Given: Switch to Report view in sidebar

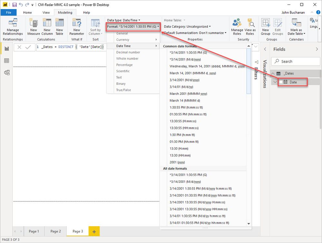Looking at the screenshot, I should [x=6, y=48].
